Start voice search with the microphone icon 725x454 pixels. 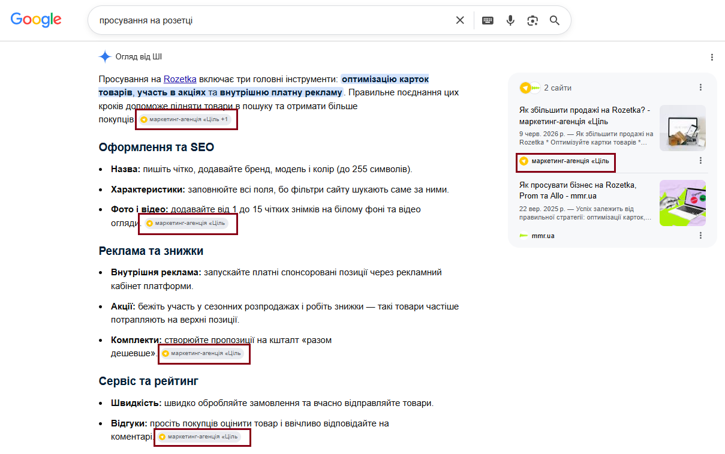pyautogui.click(x=510, y=20)
